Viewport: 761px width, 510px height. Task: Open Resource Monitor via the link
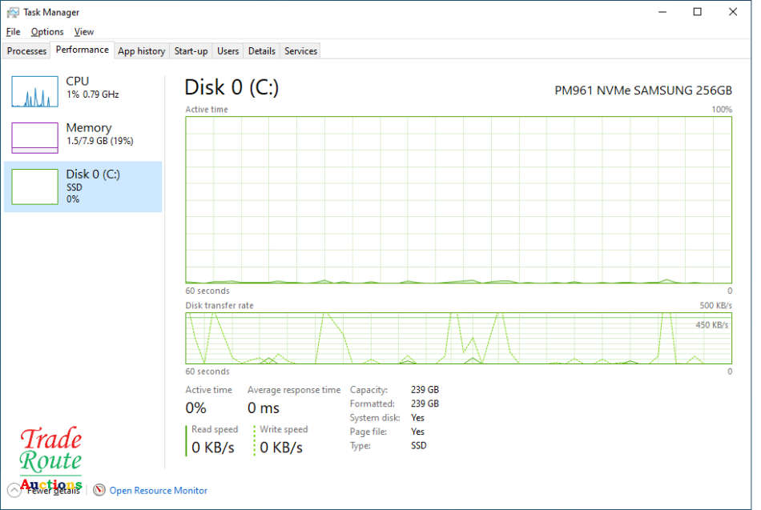pos(158,490)
